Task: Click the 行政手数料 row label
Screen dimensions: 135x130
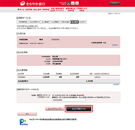Action: [x=22, y=77]
